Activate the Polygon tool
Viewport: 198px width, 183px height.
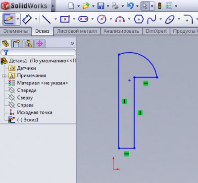(139, 19)
